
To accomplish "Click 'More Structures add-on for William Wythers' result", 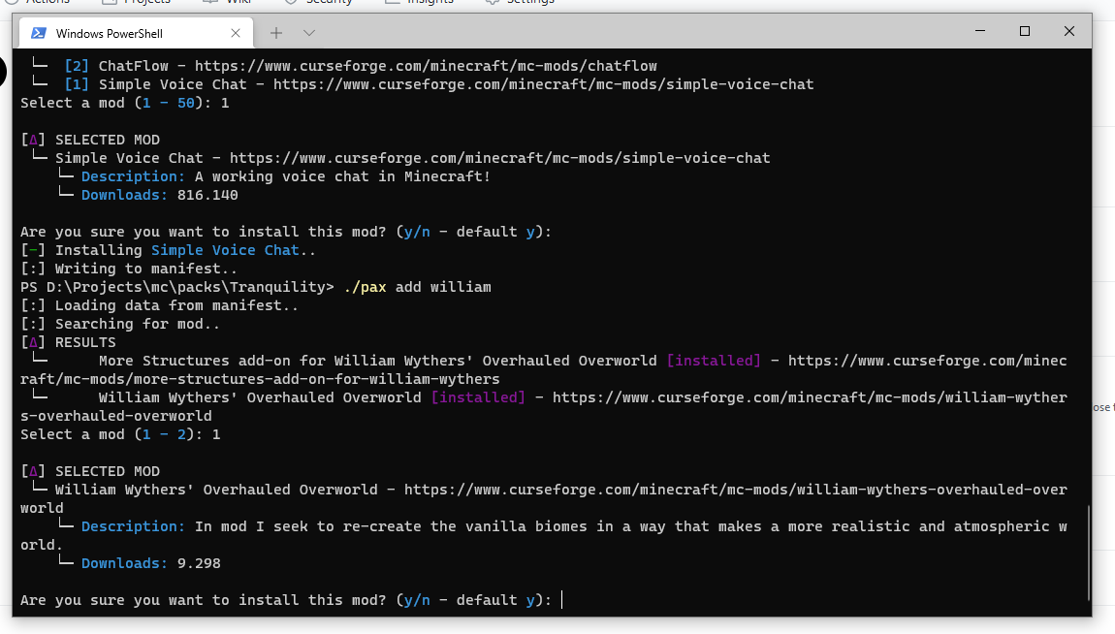I will pyautogui.click(x=377, y=361).
